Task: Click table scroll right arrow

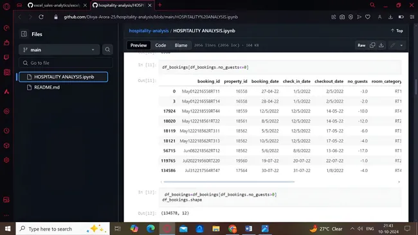Action: 399,182
